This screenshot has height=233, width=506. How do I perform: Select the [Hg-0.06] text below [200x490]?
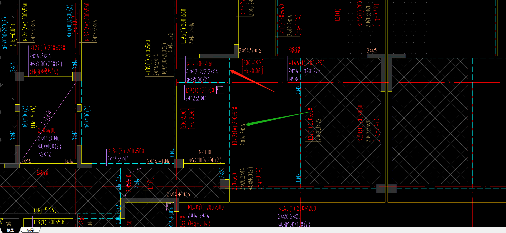point(252,71)
